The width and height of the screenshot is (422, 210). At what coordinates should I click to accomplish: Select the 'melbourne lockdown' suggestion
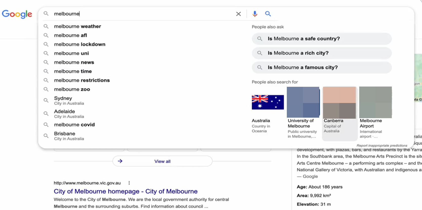pyautogui.click(x=80, y=44)
